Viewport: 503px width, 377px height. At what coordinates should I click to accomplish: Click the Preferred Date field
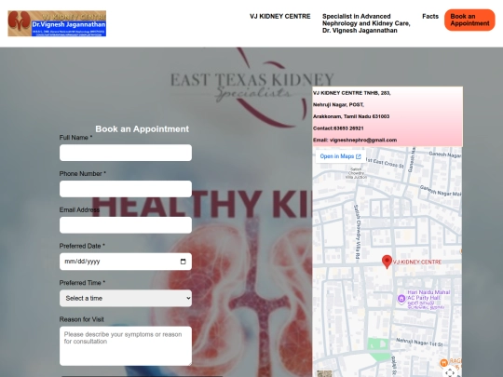[x=126, y=262]
